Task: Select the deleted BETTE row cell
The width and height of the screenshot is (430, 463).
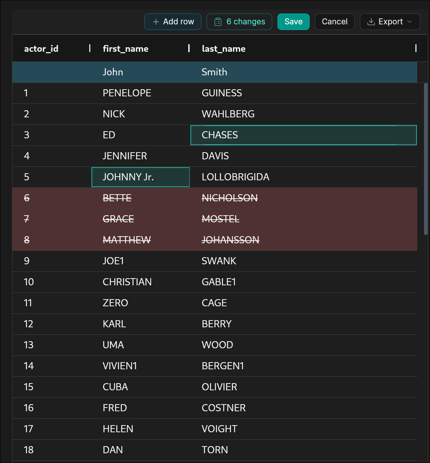Action: pos(141,198)
